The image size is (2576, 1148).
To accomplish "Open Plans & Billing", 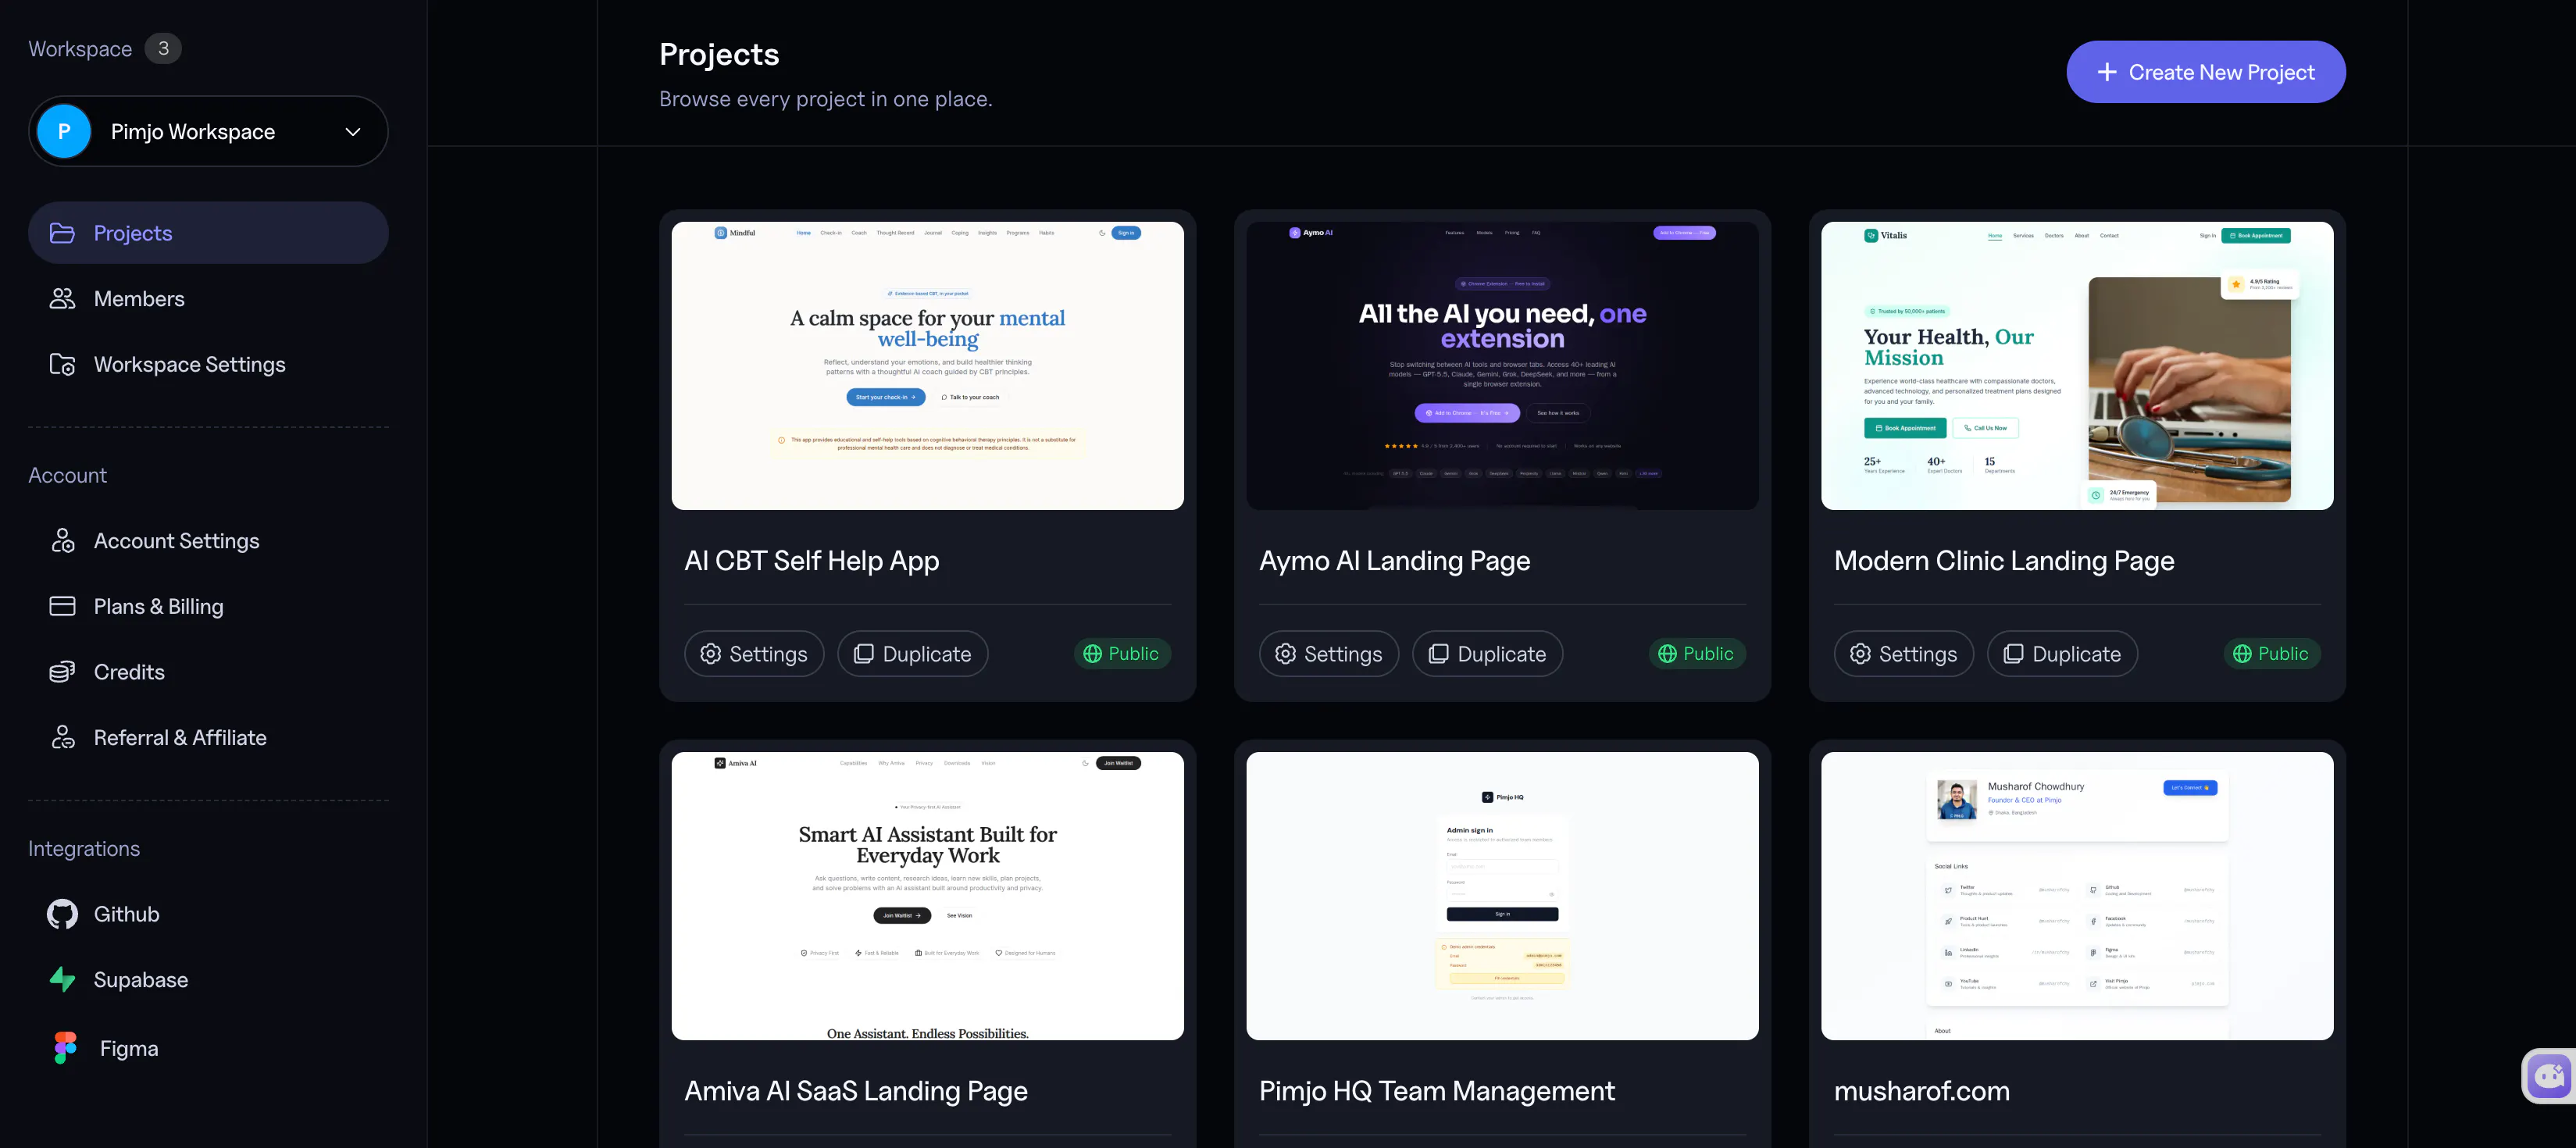I will click(208, 606).
